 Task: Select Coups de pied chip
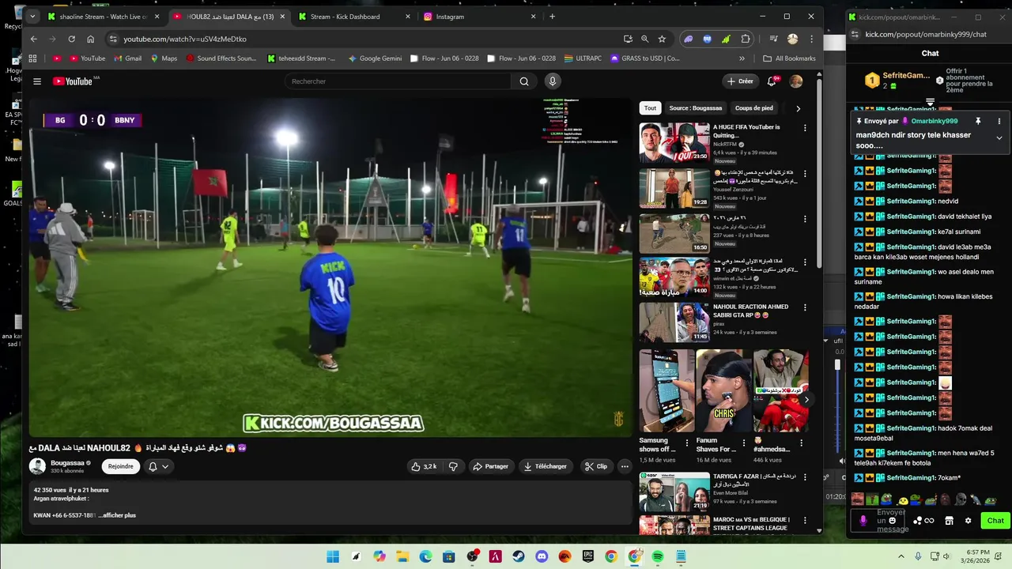(754, 108)
